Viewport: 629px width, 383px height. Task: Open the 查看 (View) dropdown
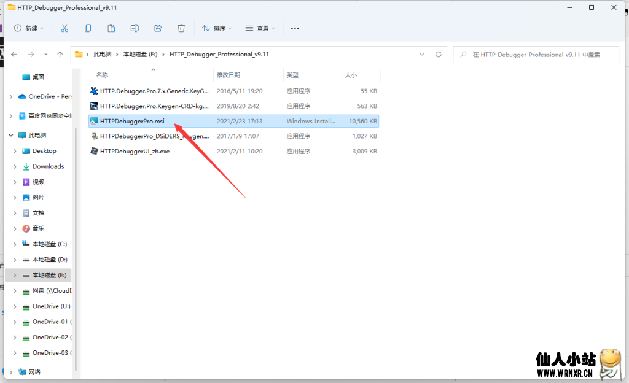point(260,28)
